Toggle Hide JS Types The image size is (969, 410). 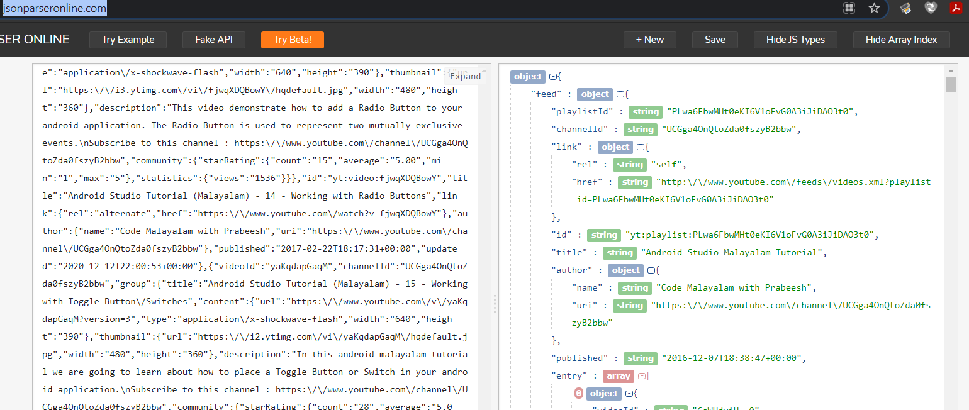pyautogui.click(x=795, y=40)
